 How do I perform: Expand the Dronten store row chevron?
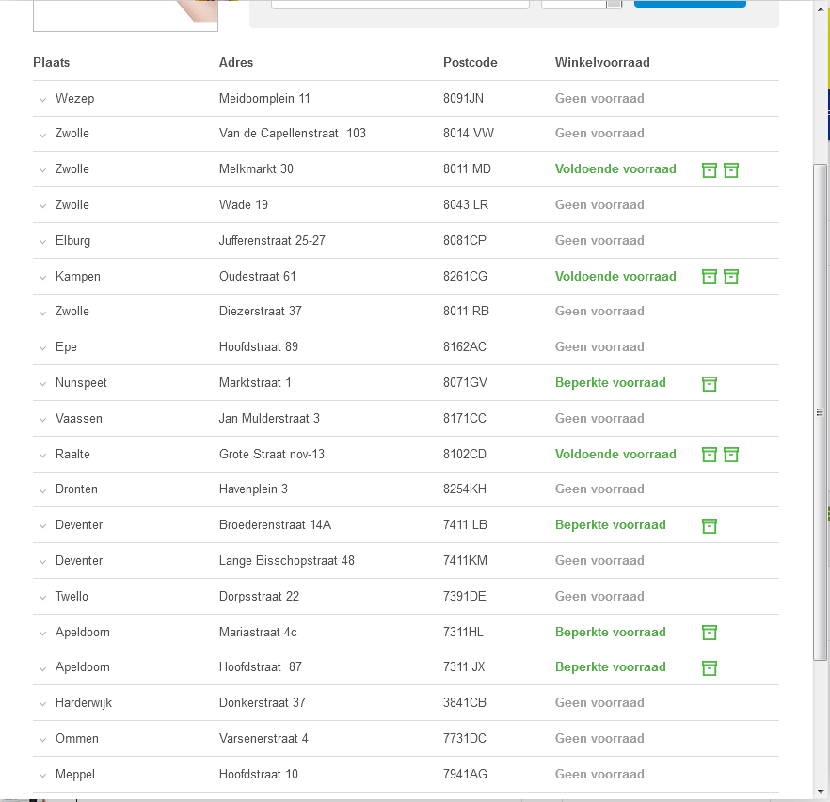pyautogui.click(x=42, y=490)
